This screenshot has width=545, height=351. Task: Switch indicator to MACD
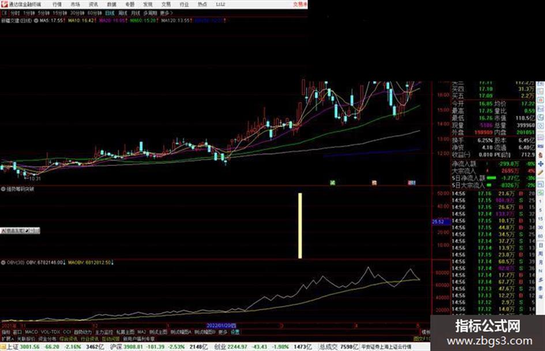click(x=31, y=332)
